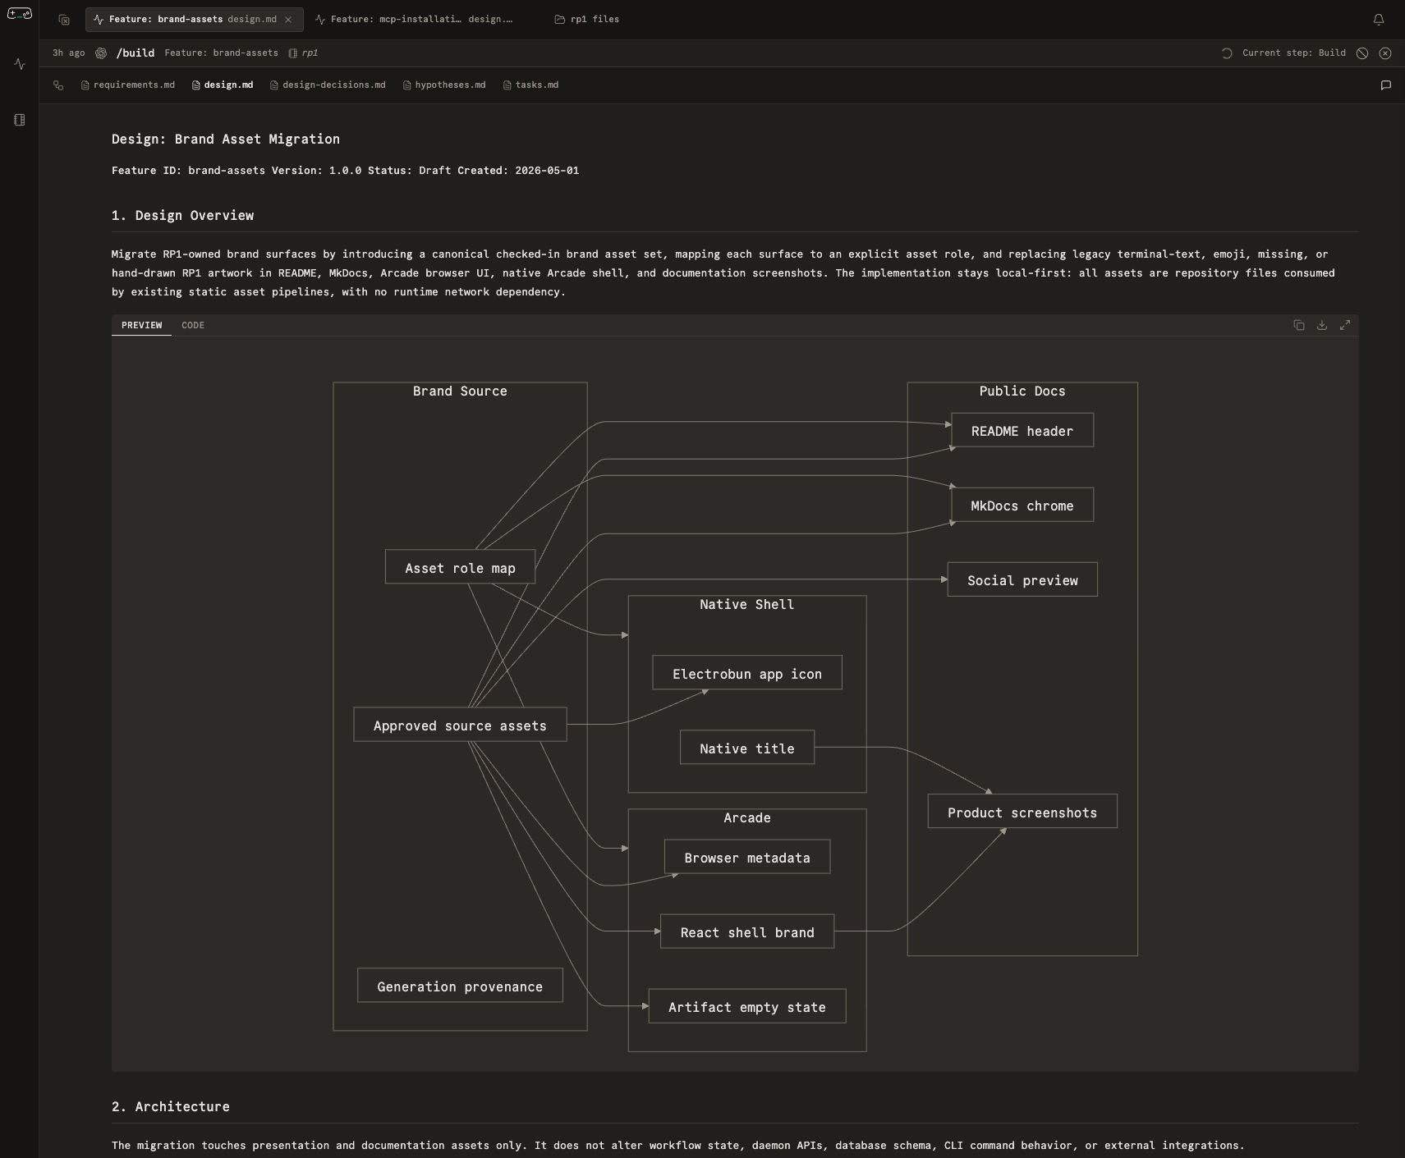This screenshot has height=1158, width=1405.
Task: Click the Feature: brand-assets header label
Action: tap(222, 53)
